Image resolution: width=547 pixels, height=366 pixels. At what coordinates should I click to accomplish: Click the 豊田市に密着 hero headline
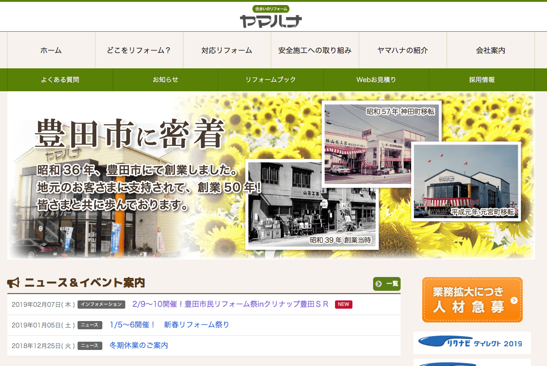pyautogui.click(x=130, y=133)
